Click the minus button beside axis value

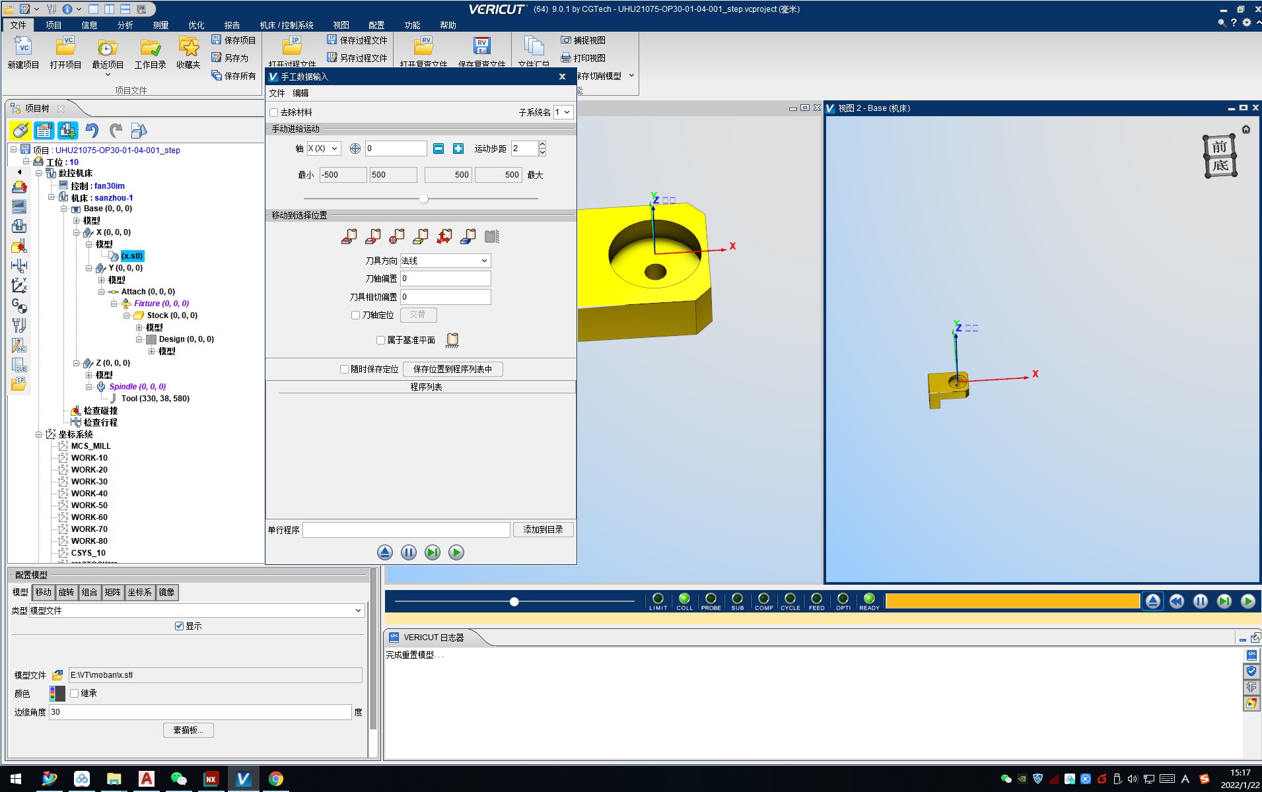pyautogui.click(x=438, y=148)
